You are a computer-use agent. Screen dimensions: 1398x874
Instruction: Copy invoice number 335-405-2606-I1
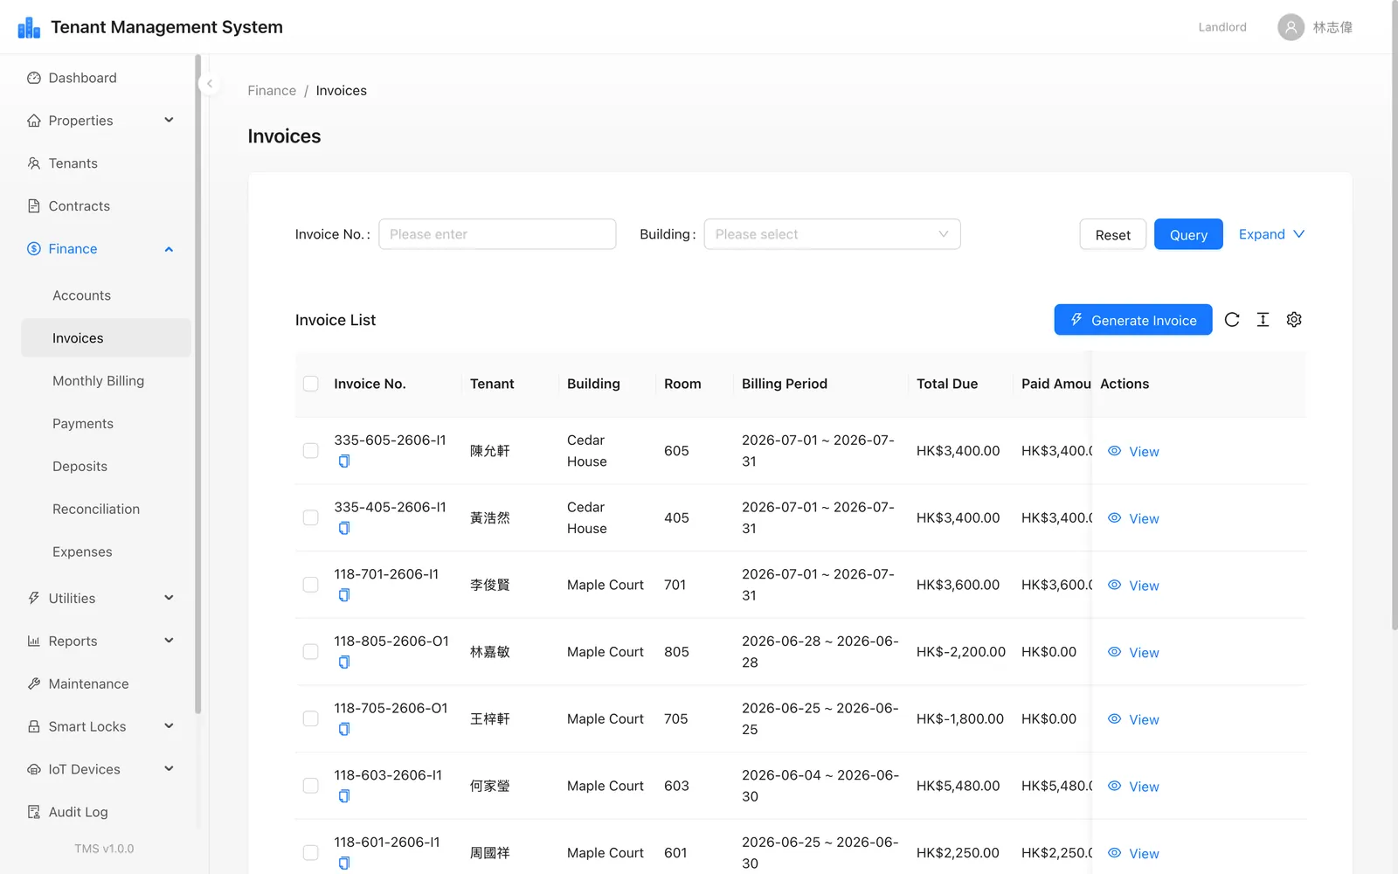click(344, 529)
